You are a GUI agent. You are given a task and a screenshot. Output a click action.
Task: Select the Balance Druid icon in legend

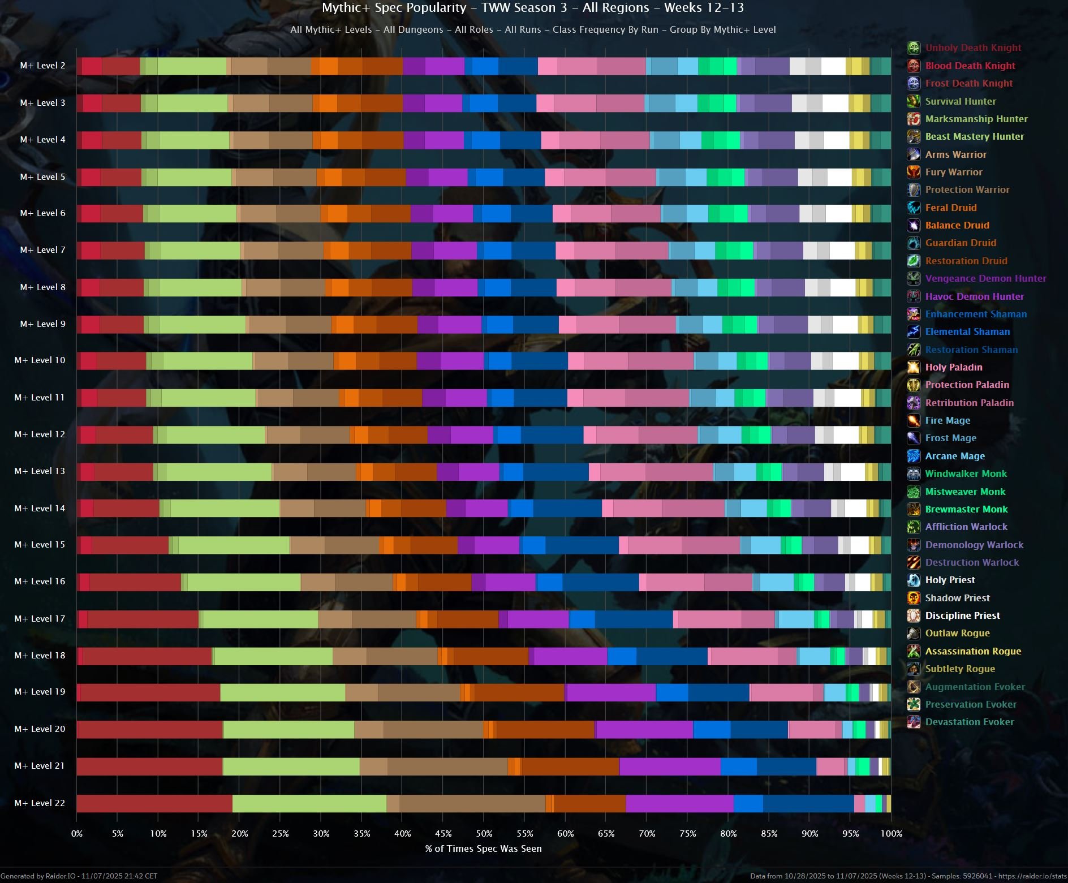(x=914, y=225)
